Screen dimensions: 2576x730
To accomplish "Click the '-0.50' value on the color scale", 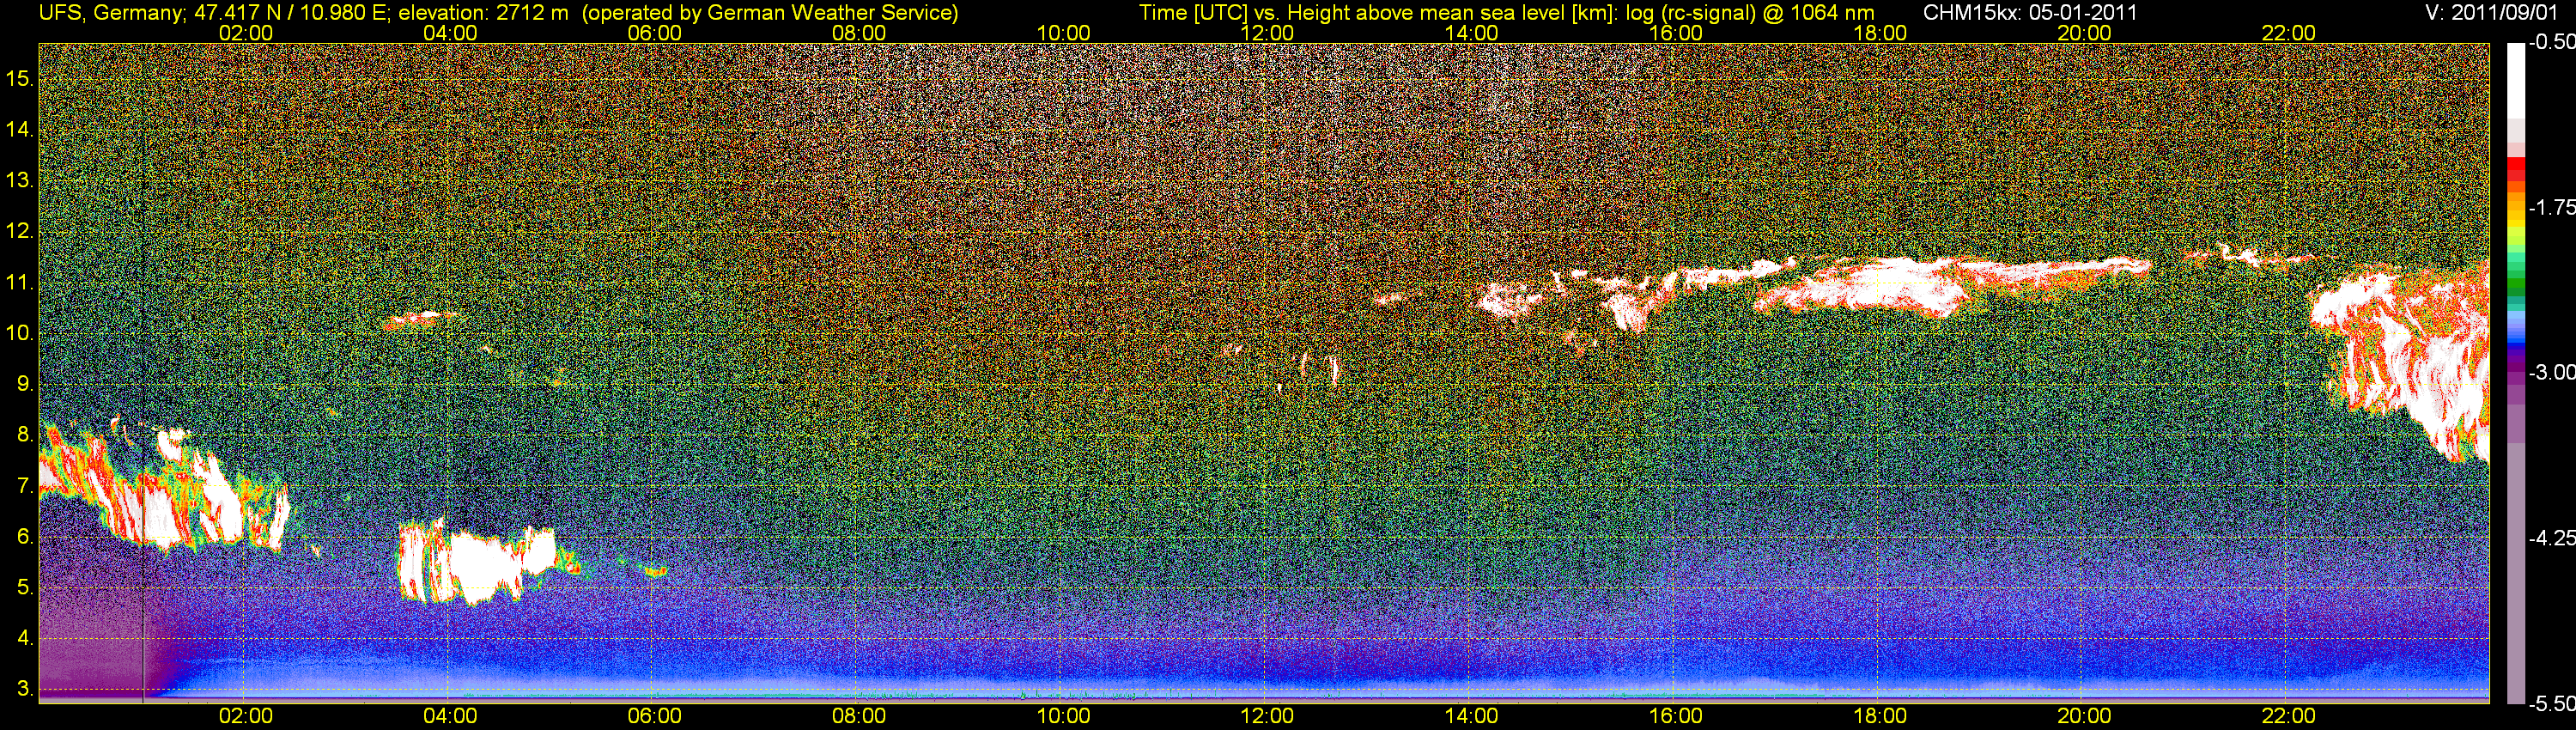I will (2551, 43).
